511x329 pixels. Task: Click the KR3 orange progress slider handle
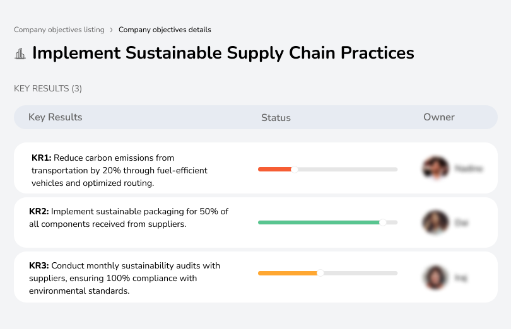(x=320, y=273)
